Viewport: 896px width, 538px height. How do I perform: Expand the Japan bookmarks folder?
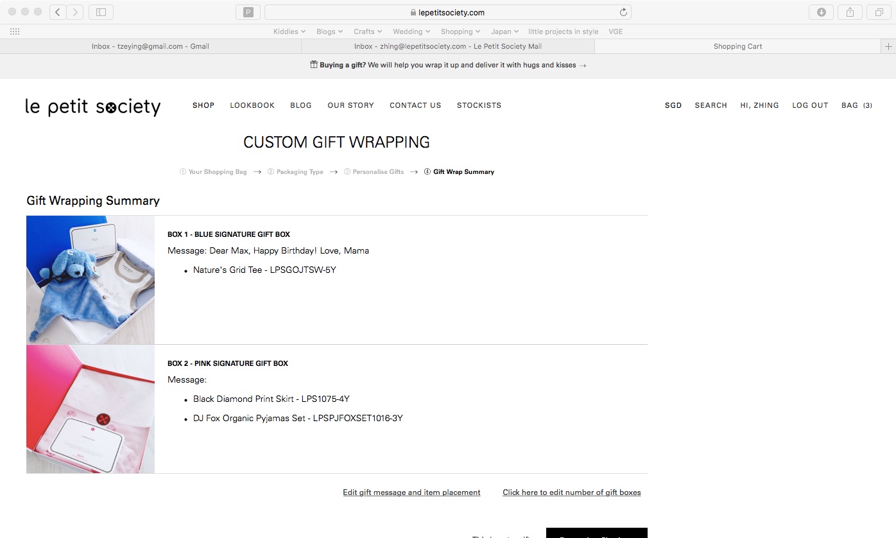(504, 31)
